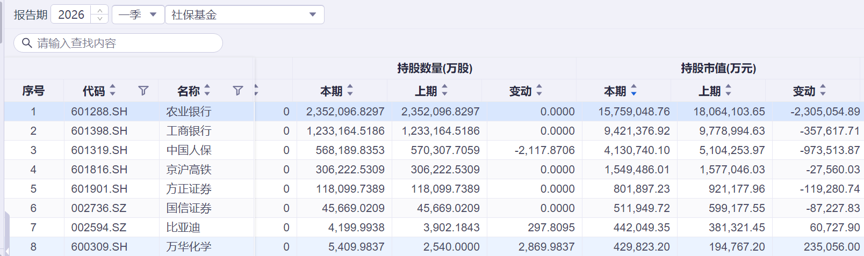Click the 比亚迪 name cell
This screenshot has width=864, height=256.
[x=183, y=228]
